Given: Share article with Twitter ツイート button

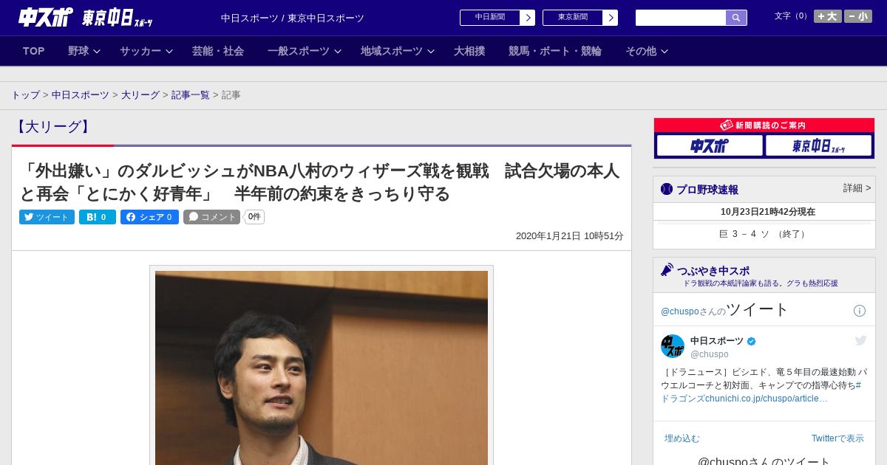Looking at the screenshot, I should tap(47, 217).
